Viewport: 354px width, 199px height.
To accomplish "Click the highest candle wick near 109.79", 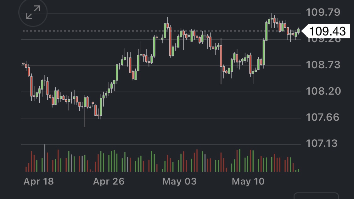I will (272, 15).
